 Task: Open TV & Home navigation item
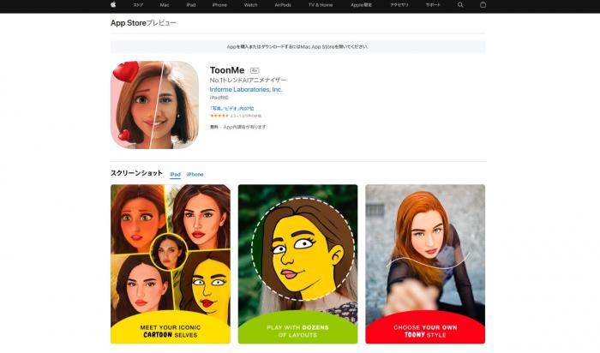click(x=321, y=5)
